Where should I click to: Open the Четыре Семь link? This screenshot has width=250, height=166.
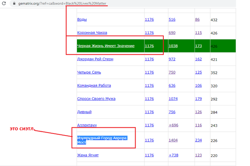point(89,72)
